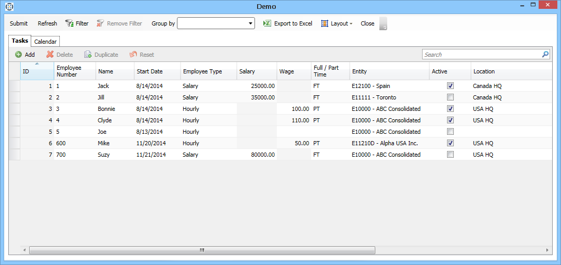Select the Tasks tab
This screenshot has width=561, height=265.
click(x=20, y=41)
